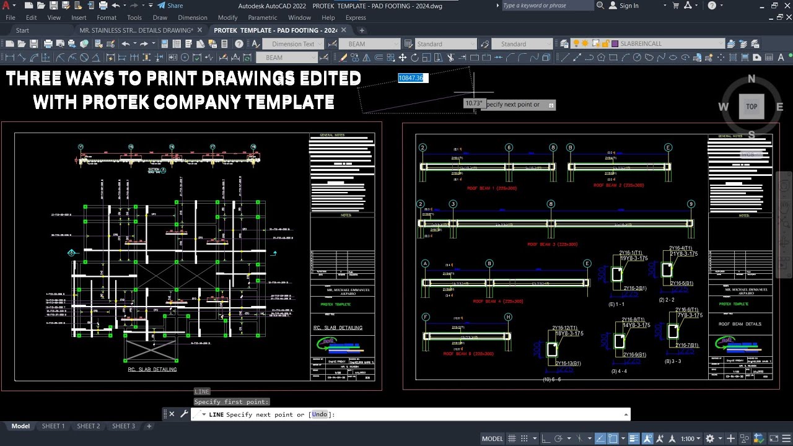The width and height of the screenshot is (793, 446).
Task: Click the Sign In link
Action: point(629,6)
